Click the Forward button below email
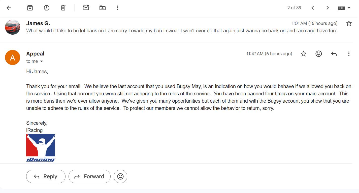The height and width of the screenshot is (193, 359). [x=89, y=176]
